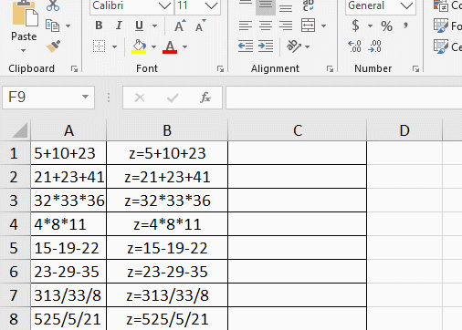The image size is (462, 330).
Task: Select column C header
Action: tap(298, 130)
